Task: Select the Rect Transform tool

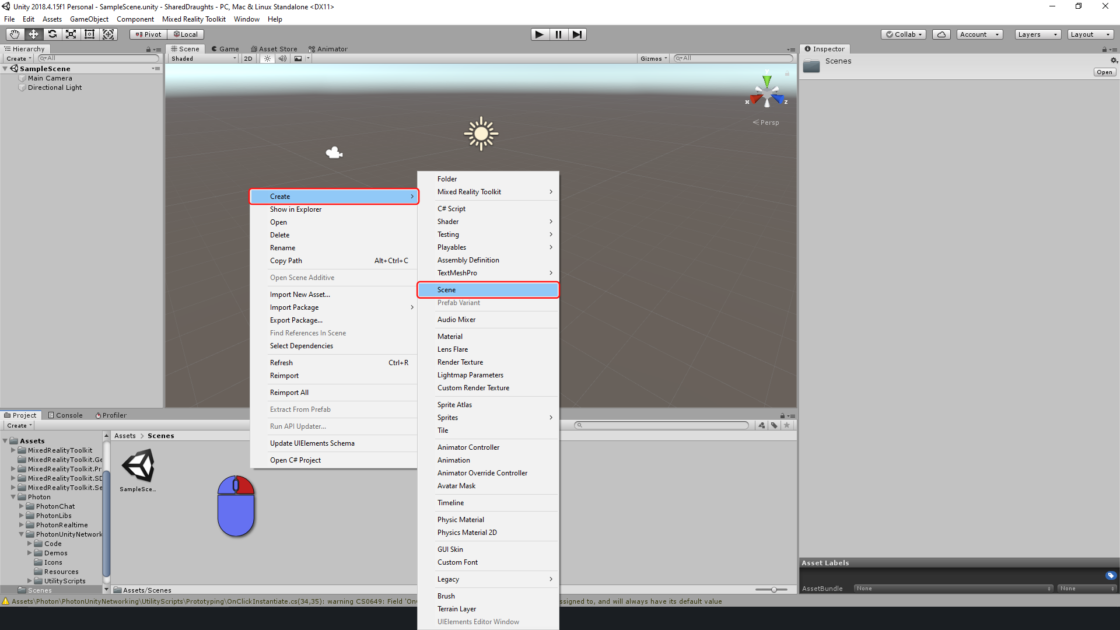Action: point(90,34)
